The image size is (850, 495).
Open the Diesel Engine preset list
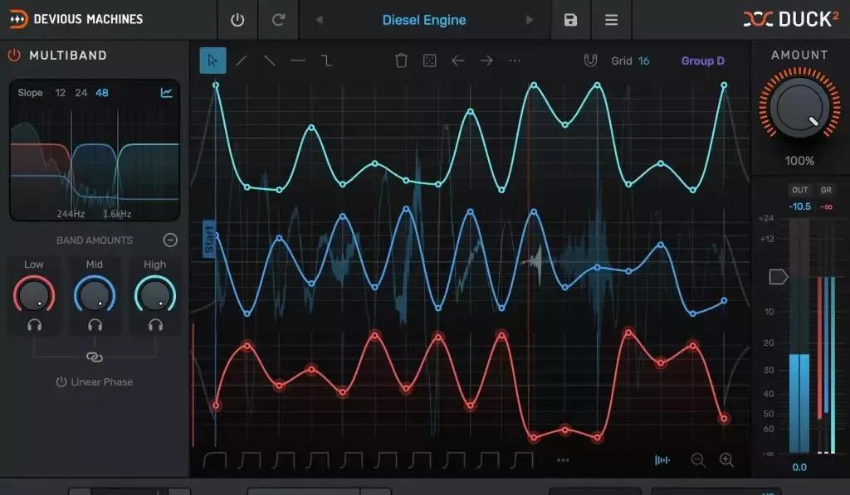(424, 20)
